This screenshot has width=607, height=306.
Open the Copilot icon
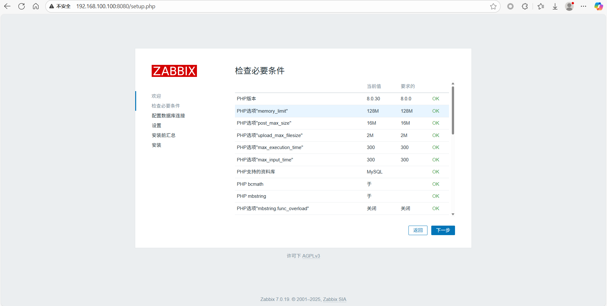click(x=598, y=6)
